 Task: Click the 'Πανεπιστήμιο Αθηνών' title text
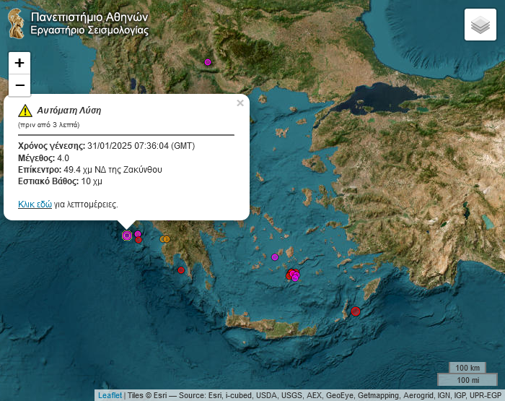coord(89,17)
